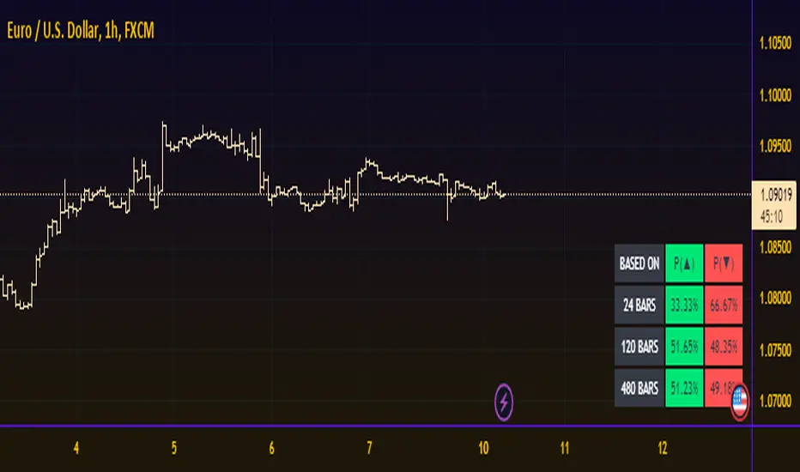Click the 51.65% probability cell
Image resolution: width=800 pixels, height=472 pixels.
684,347
